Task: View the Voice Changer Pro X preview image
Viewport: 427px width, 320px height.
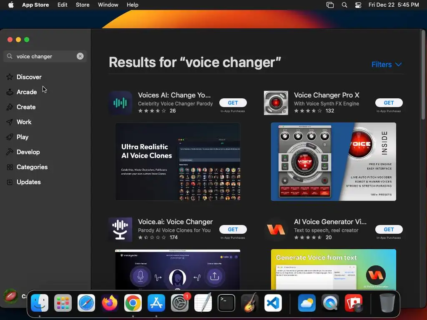Action: point(334,162)
